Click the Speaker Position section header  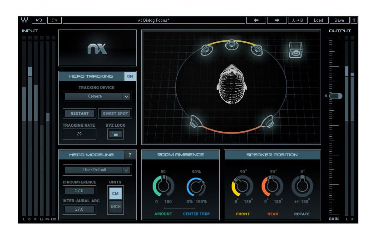(x=272, y=155)
